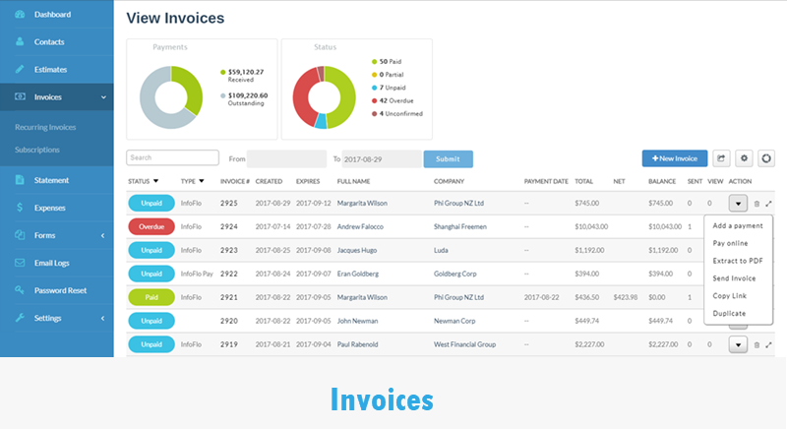This screenshot has width=787, height=429.
Task: Select Duplicate from the action menu
Action: click(729, 313)
